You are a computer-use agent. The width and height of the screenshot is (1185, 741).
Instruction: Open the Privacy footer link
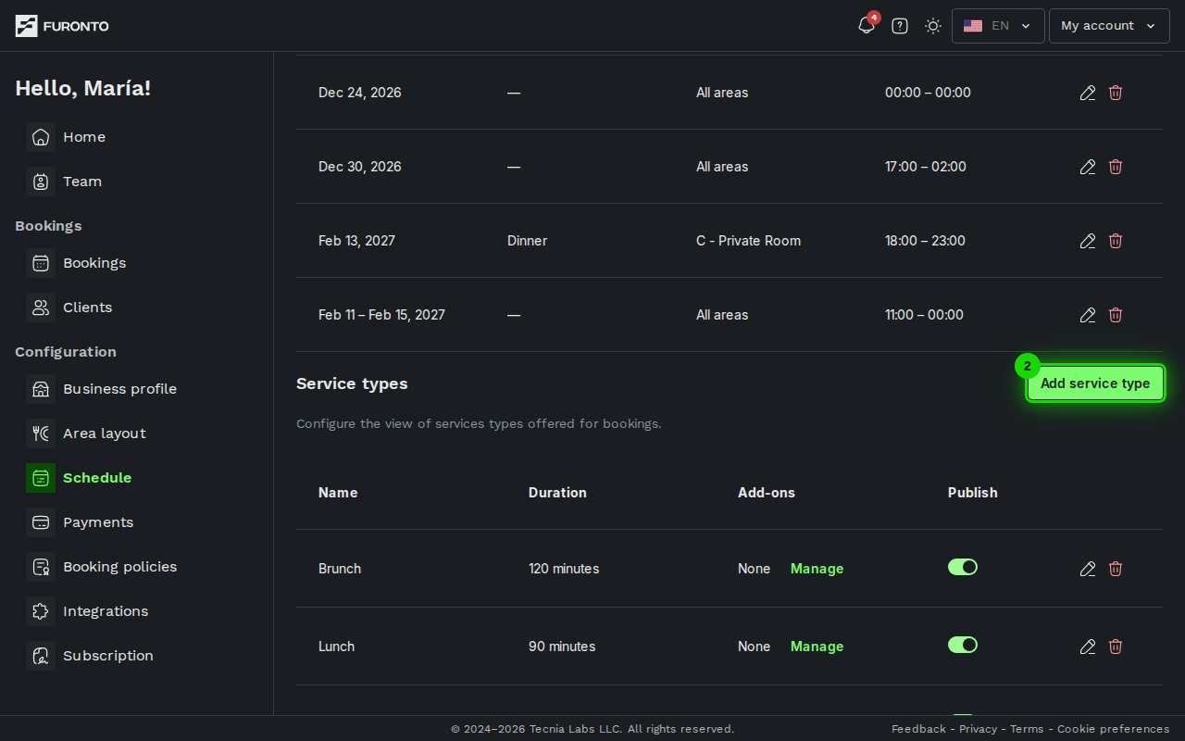978,729
